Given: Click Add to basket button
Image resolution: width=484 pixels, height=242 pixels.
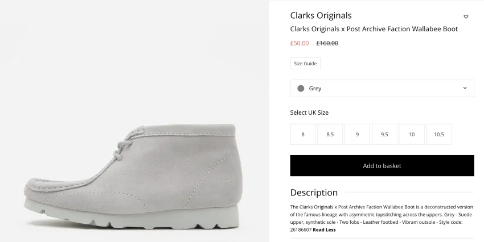Looking at the screenshot, I should tap(382, 166).
